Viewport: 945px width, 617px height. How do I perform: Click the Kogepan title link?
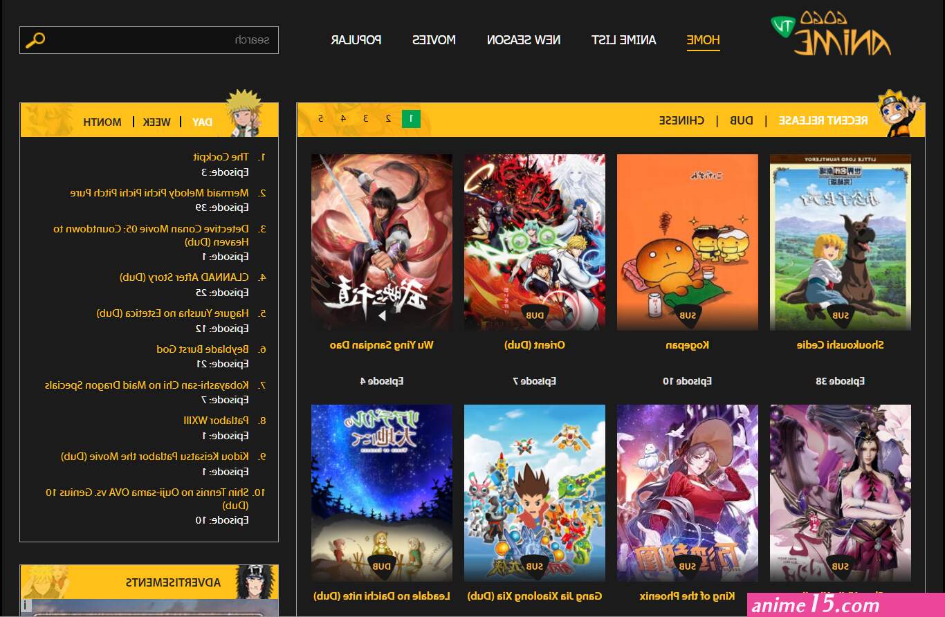tap(687, 344)
